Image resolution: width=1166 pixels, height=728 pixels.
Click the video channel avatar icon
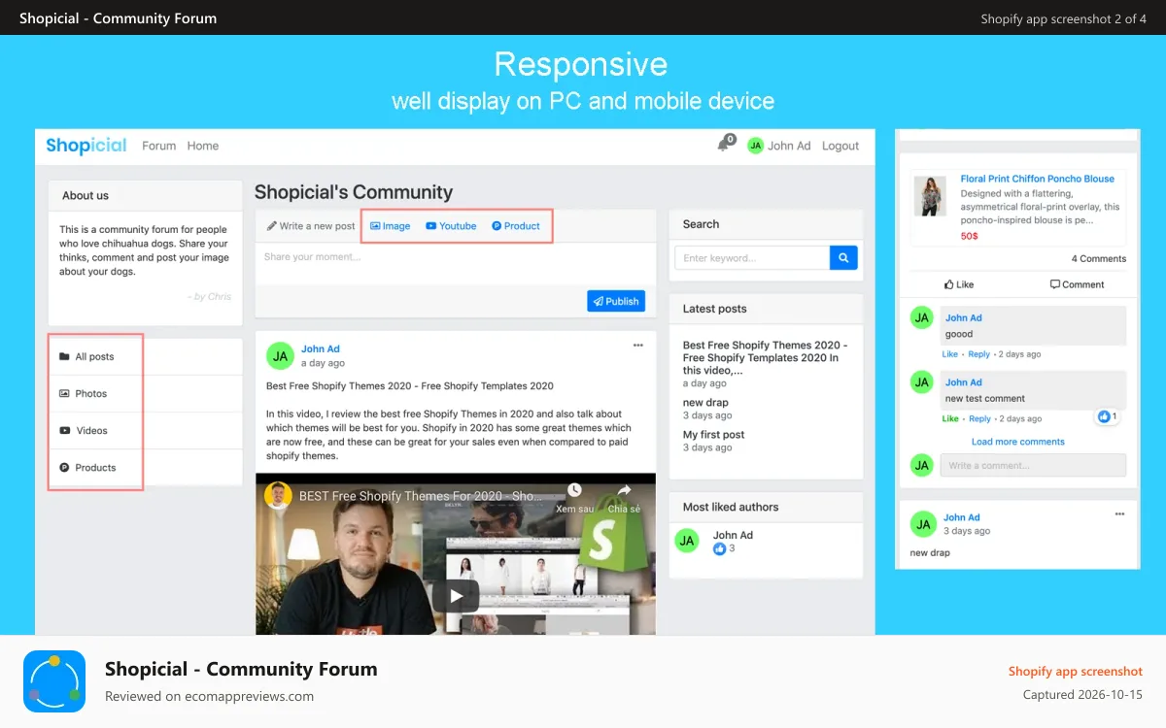tap(279, 495)
